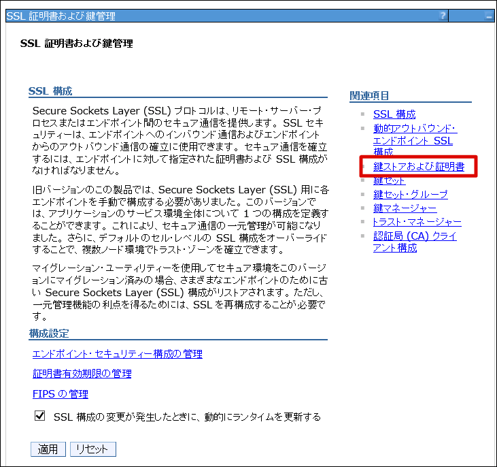
Task: Click the 適用 button
Action: 48,449
